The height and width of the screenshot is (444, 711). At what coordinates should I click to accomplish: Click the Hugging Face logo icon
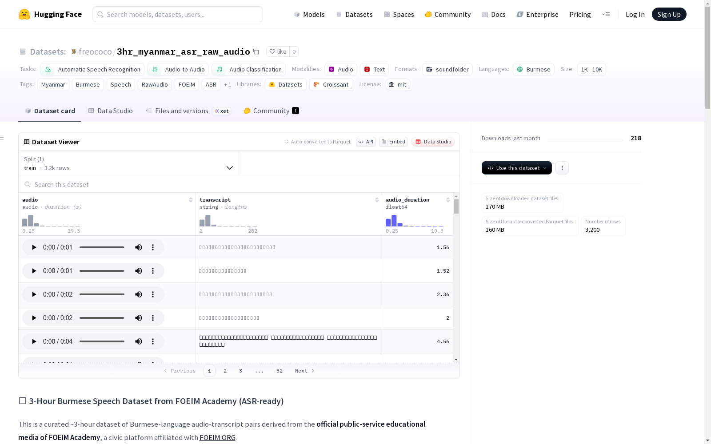click(24, 14)
